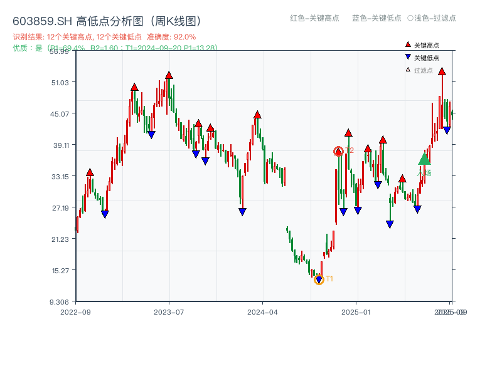Click the 2024-04 axis label
The image size is (502, 376).
pyautogui.click(x=263, y=311)
